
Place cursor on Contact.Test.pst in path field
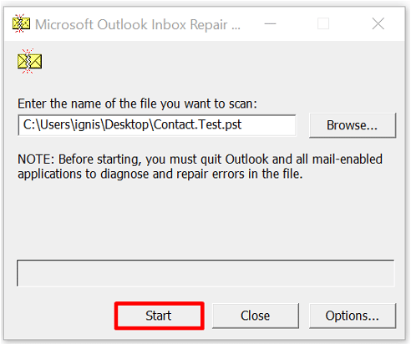[x=197, y=124]
